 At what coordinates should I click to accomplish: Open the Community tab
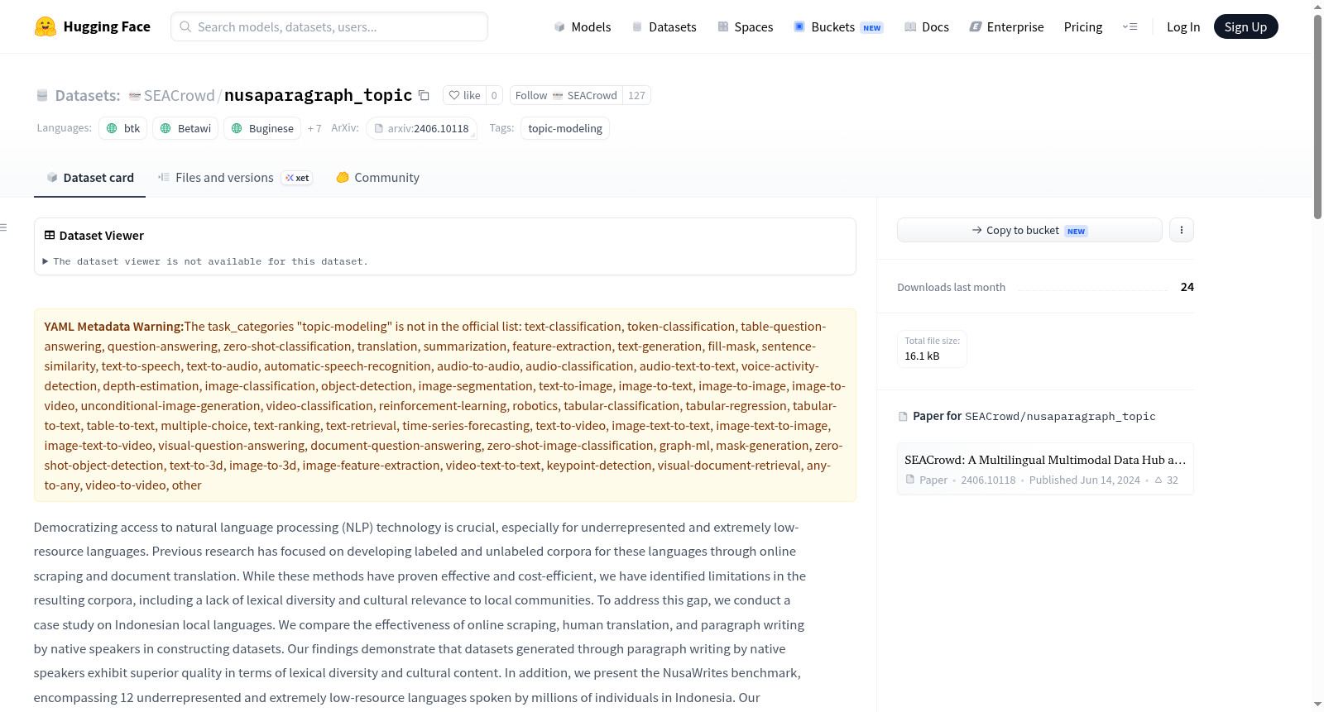coord(377,178)
